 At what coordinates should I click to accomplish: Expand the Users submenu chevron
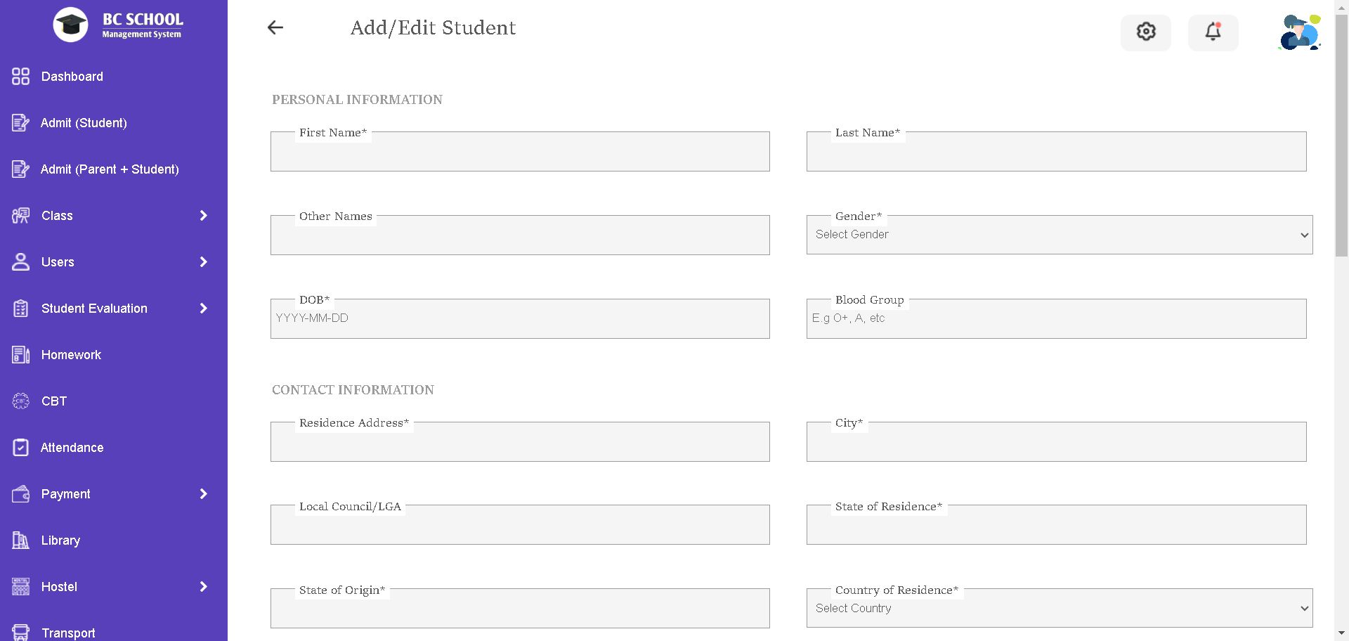pyautogui.click(x=204, y=262)
